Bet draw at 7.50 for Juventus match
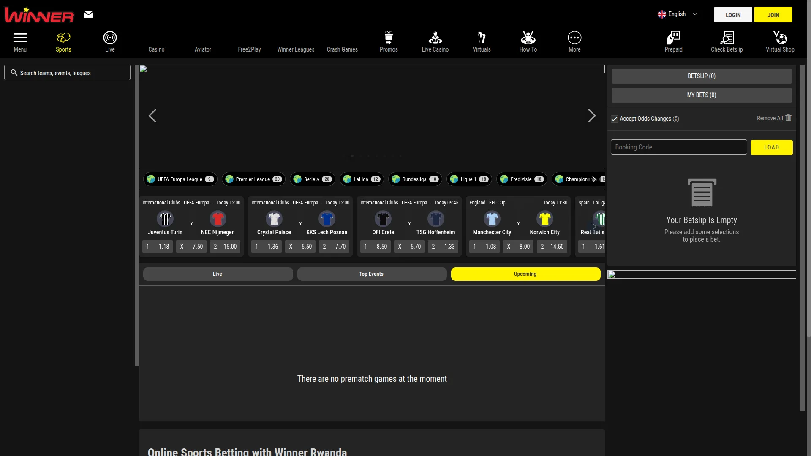 tap(191, 247)
